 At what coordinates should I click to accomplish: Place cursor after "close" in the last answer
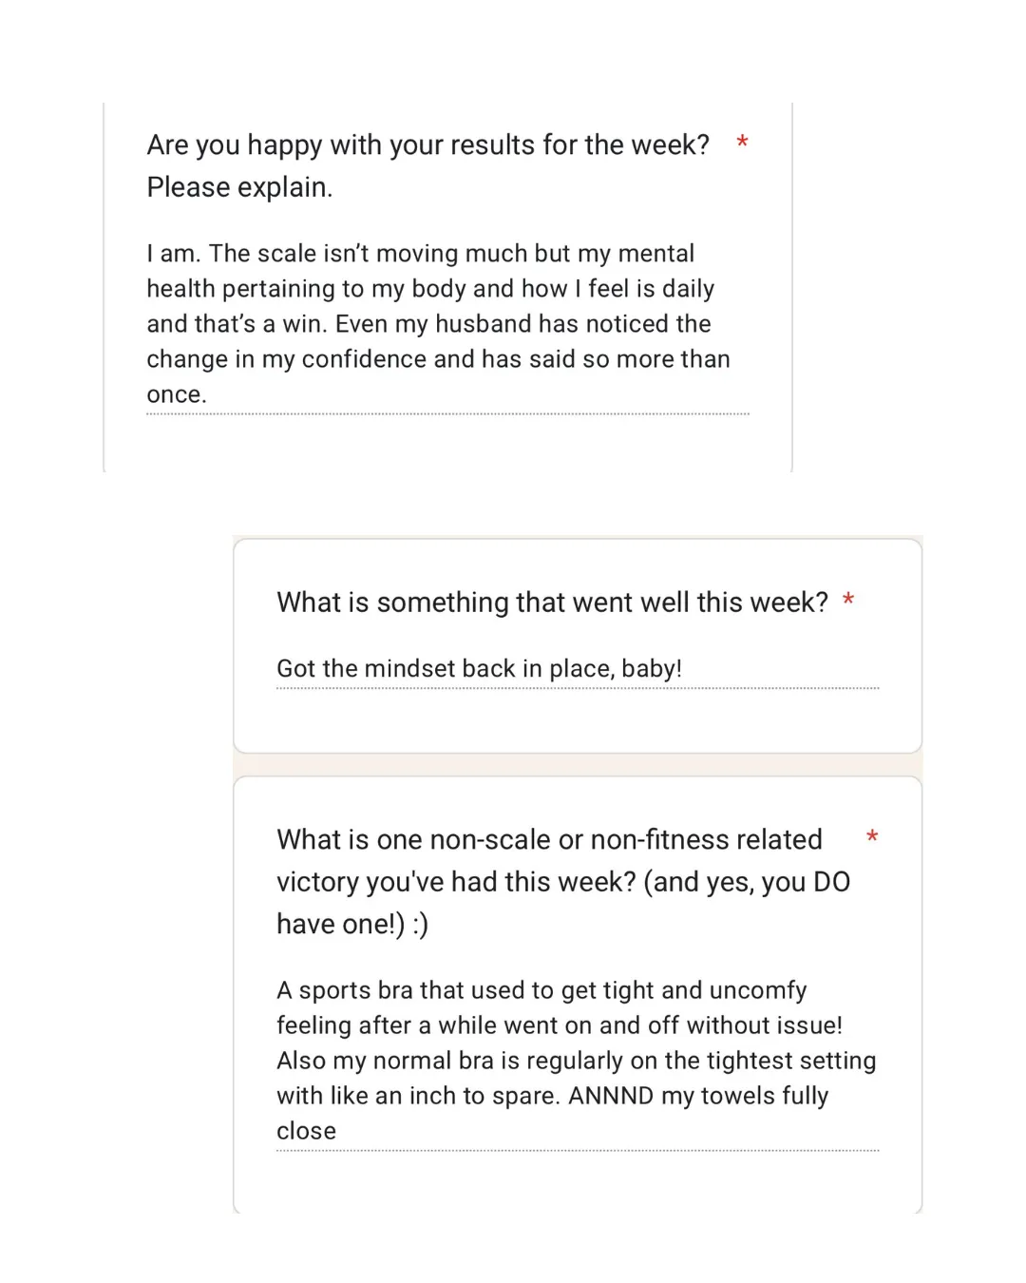338,1131
